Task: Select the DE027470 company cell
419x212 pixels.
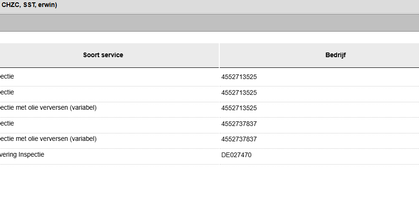Action: 237,155
